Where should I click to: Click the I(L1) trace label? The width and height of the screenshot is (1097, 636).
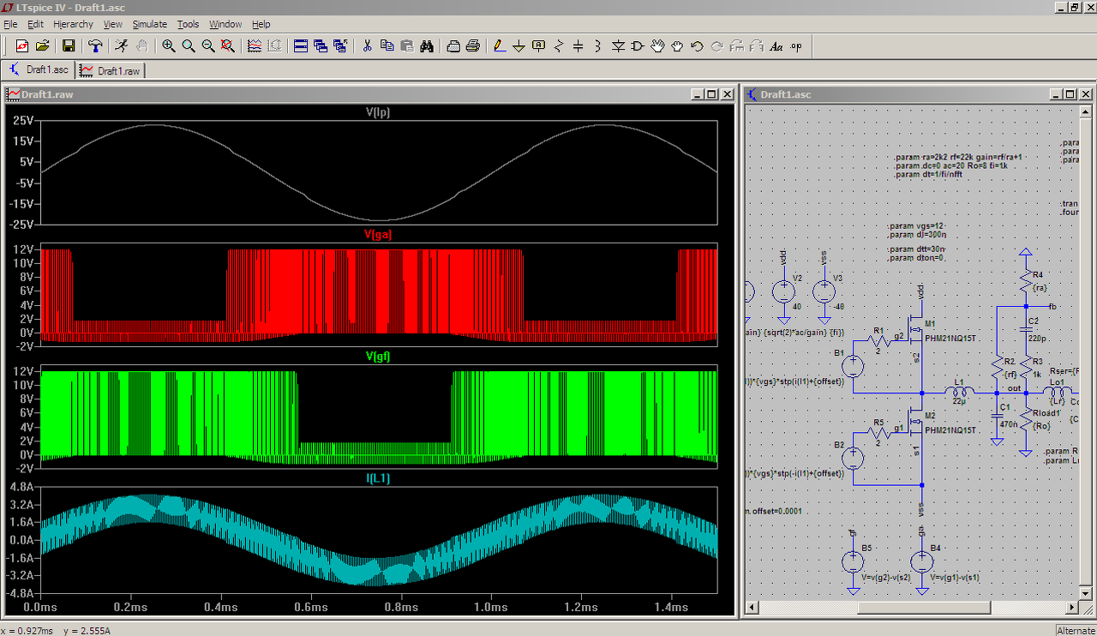[x=378, y=478]
